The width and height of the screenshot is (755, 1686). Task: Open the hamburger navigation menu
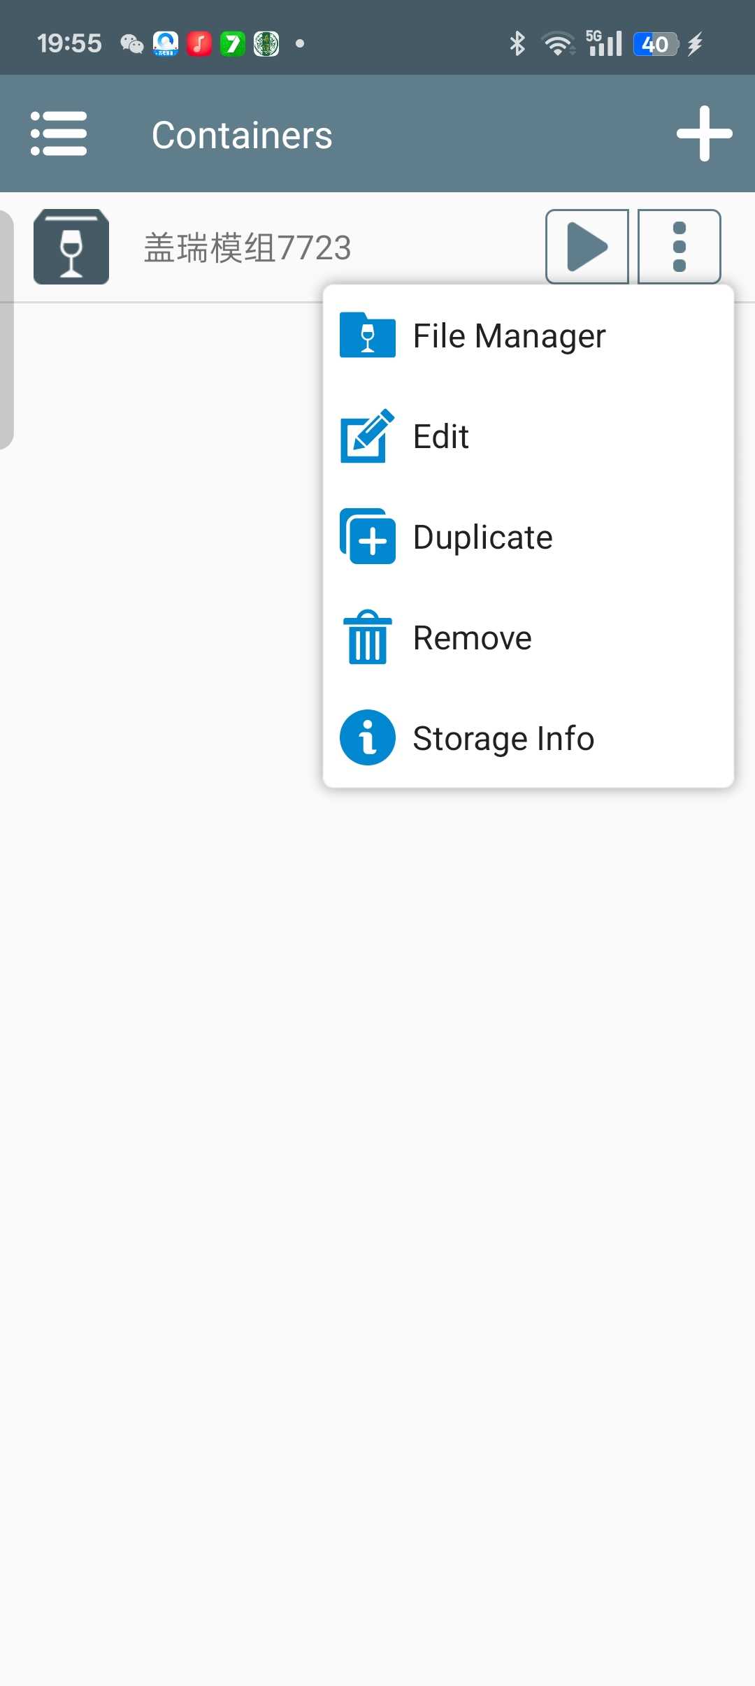coord(59,134)
